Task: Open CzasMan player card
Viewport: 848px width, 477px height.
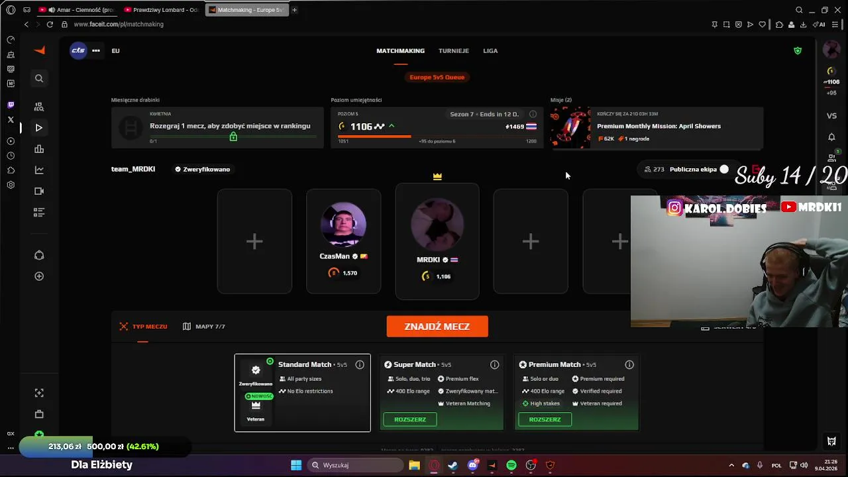Action: pos(343,241)
